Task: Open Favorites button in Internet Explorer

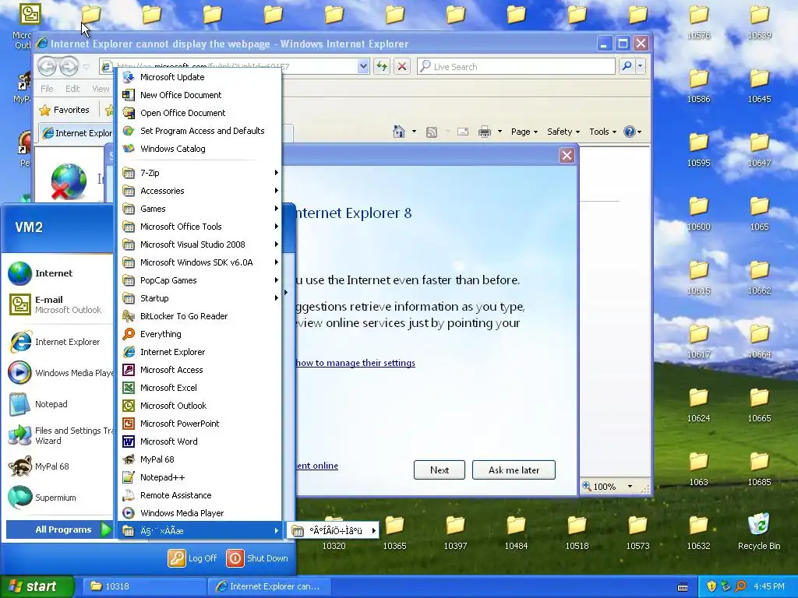Action: tap(64, 110)
